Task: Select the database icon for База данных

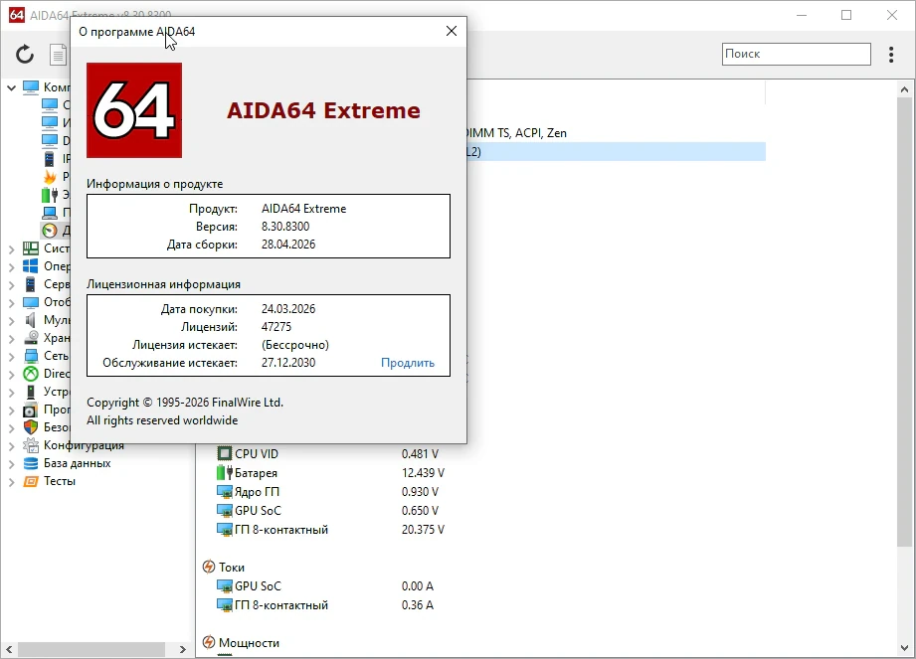Action: tap(31, 463)
